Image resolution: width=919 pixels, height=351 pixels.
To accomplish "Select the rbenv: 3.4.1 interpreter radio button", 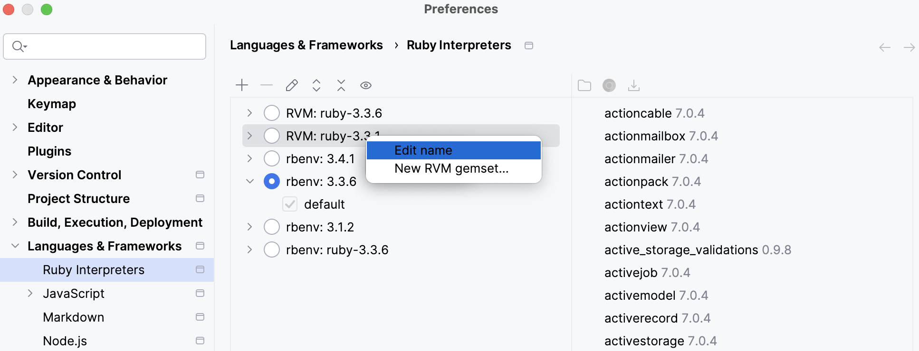I will (x=272, y=159).
